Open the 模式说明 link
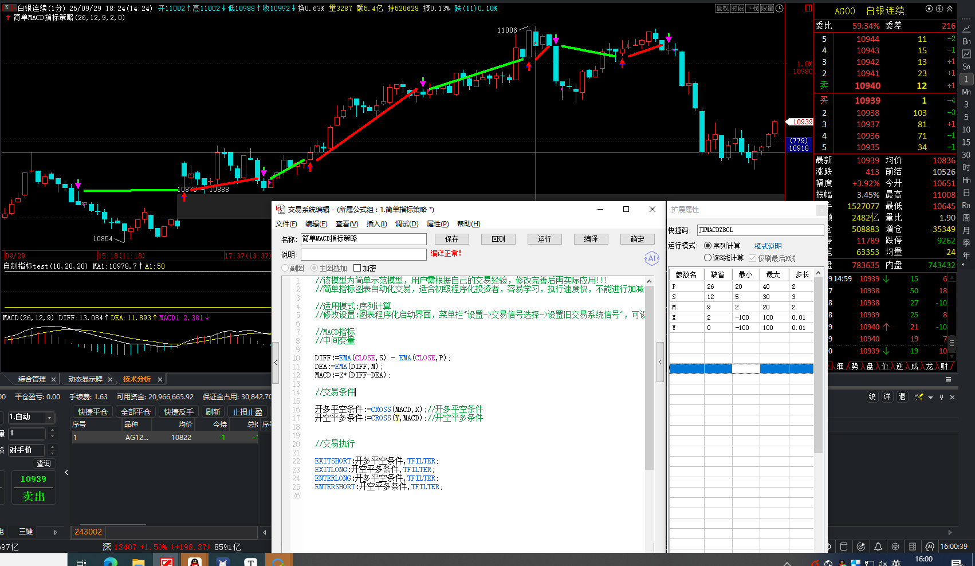 click(x=768, y=246)
